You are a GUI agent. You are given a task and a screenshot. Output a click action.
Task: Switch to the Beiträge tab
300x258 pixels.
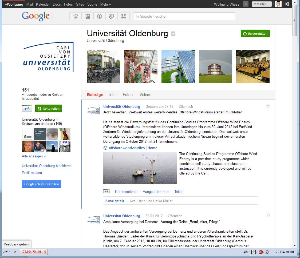(95, 95)
